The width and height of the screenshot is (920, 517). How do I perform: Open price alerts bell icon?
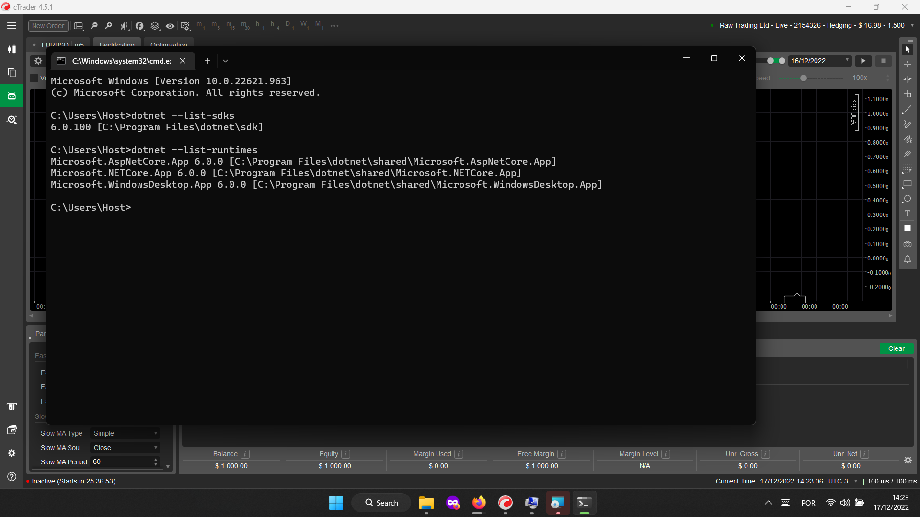(x=908, y=259)
